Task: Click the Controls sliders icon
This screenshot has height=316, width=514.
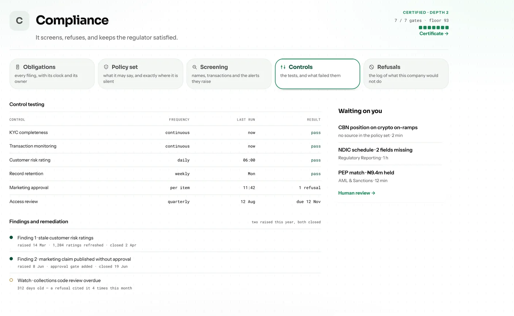Action: pos(283,67)
